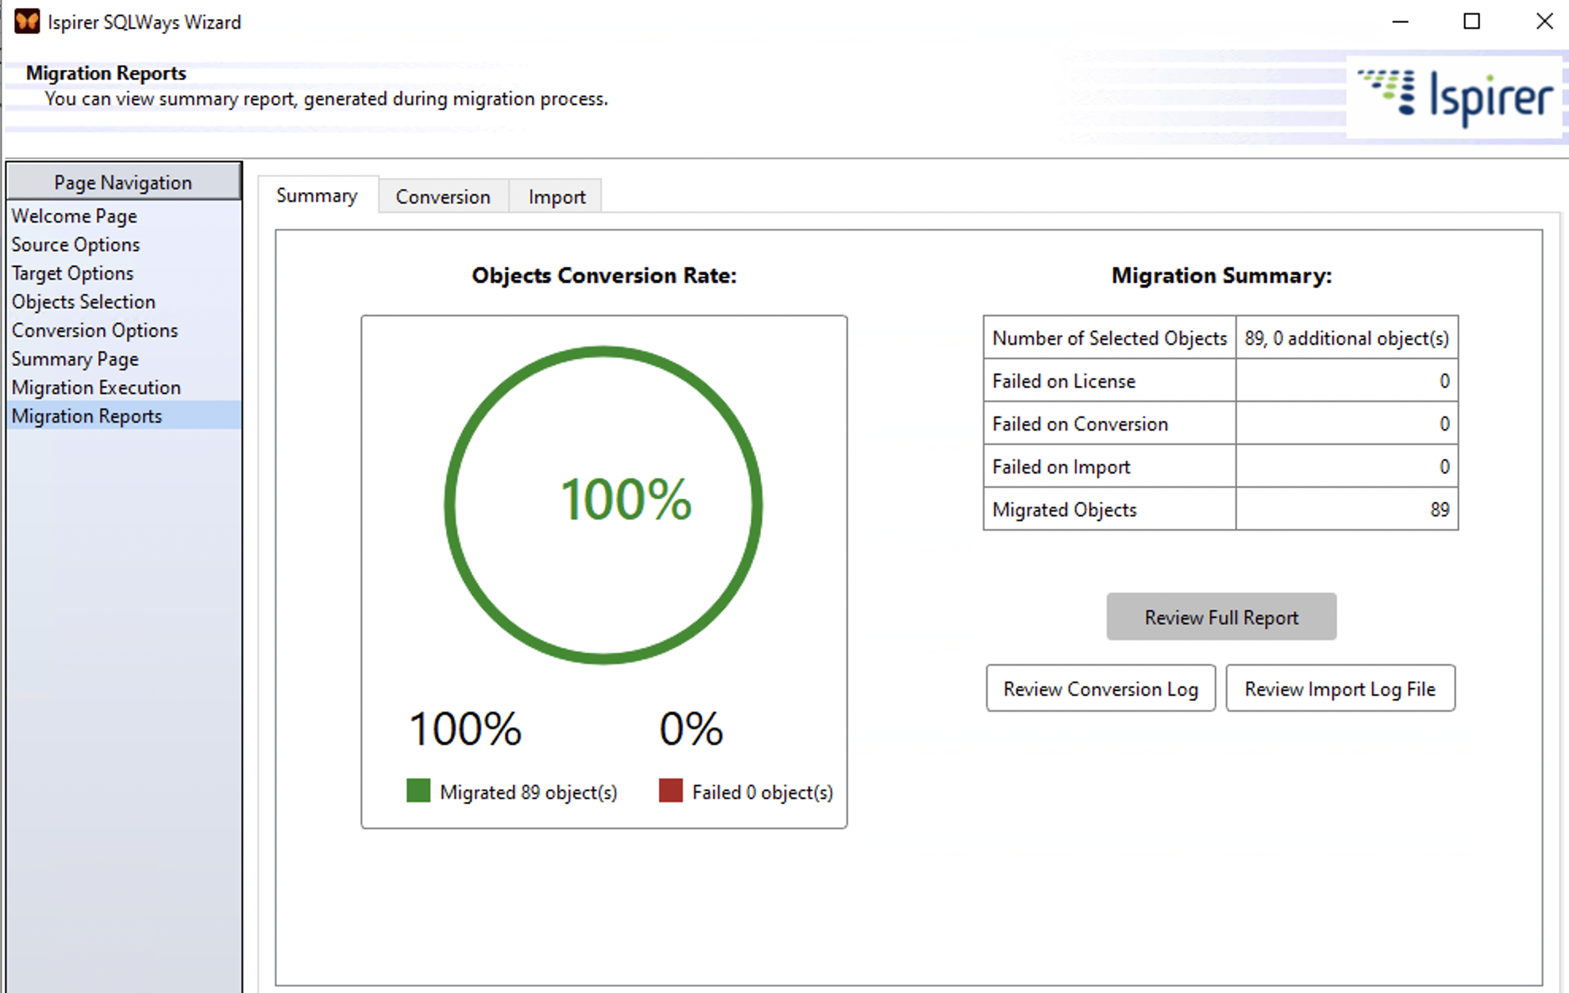Click Review Import Log File button
Screen dimensions: 1569x993
tap(1340, 688)
